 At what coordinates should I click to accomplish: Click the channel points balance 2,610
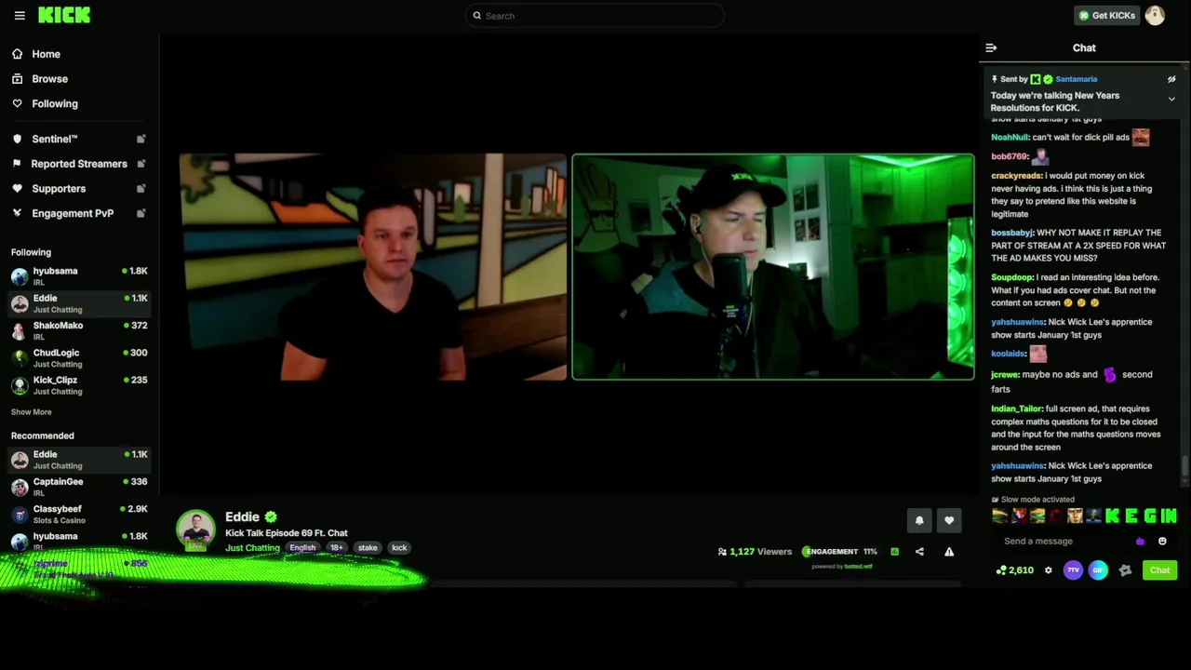pyautogui.click(x=1014, y=570)
